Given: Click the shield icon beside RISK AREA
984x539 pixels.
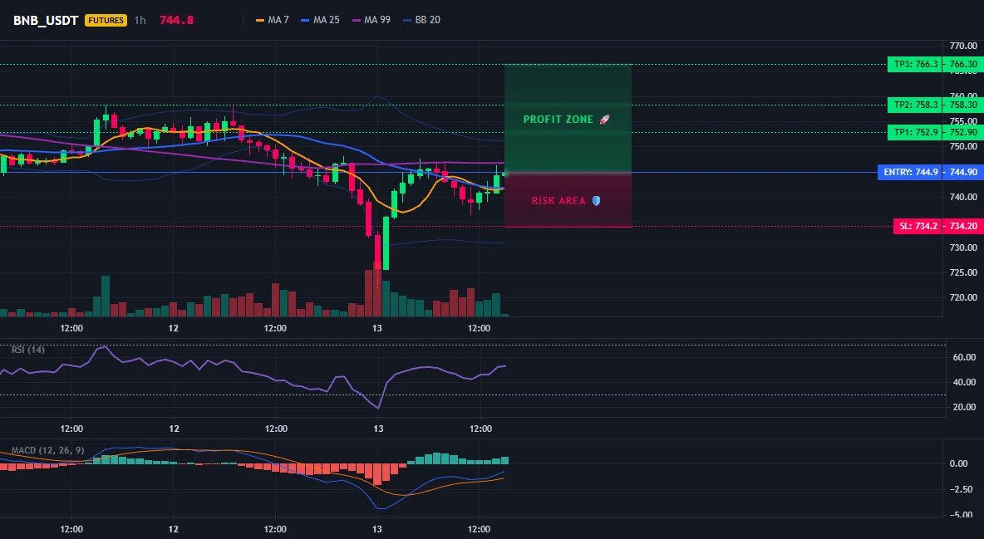Looking at the screenshot, I should coord(596,201).
